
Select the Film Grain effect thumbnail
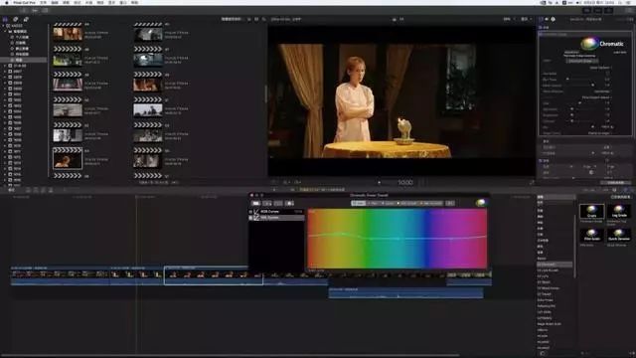[x=591, y=236]
